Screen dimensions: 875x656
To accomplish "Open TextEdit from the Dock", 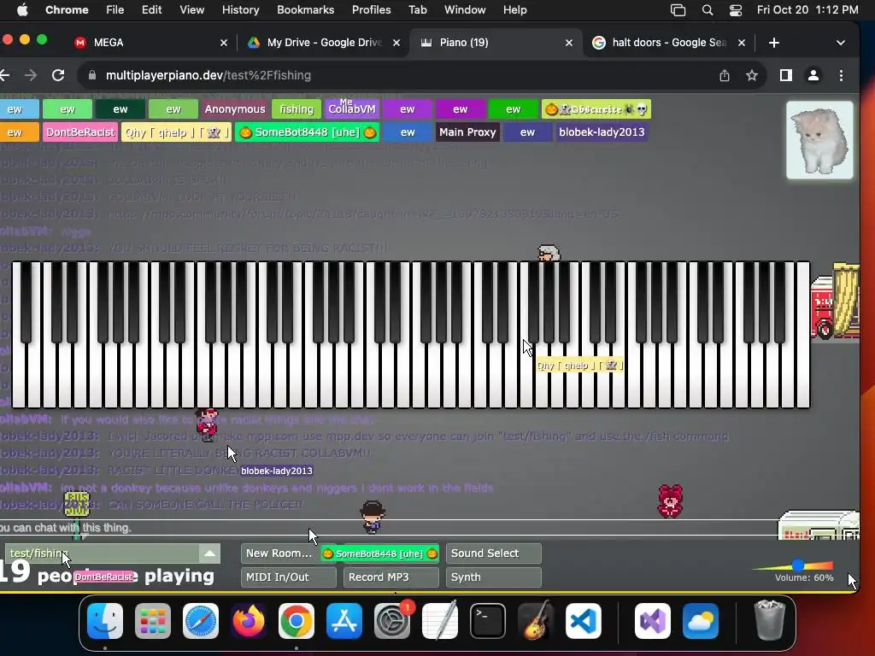I will click(440, 621).
